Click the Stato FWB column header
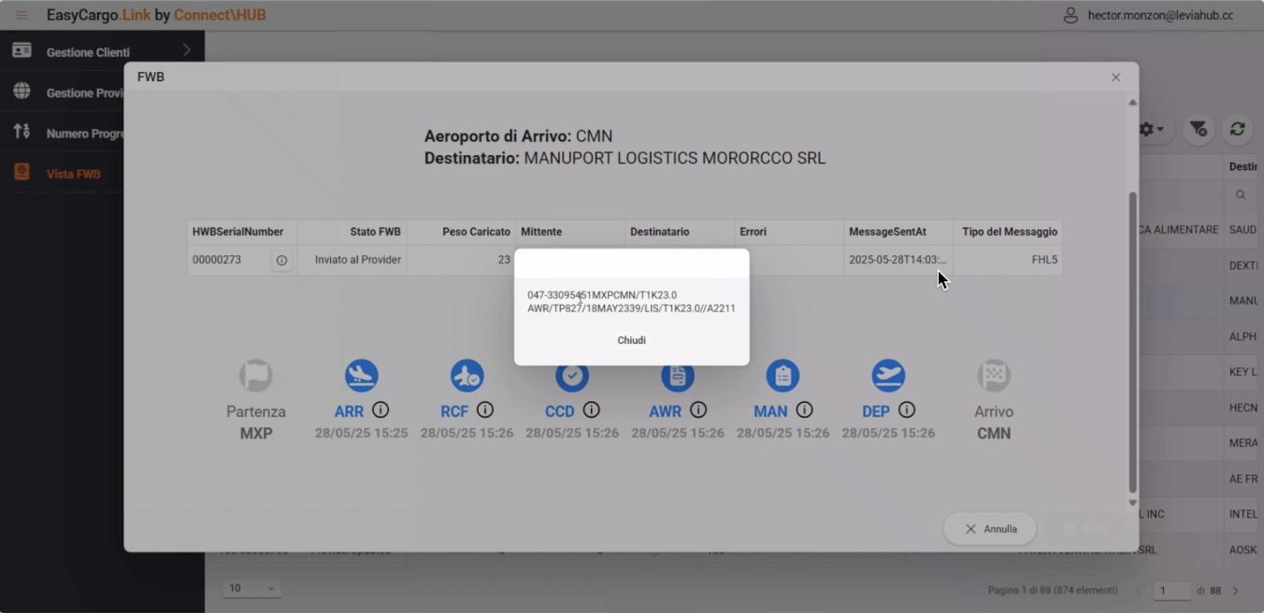The height and width of the screenshot is (613, 1264). coord(352,232)
